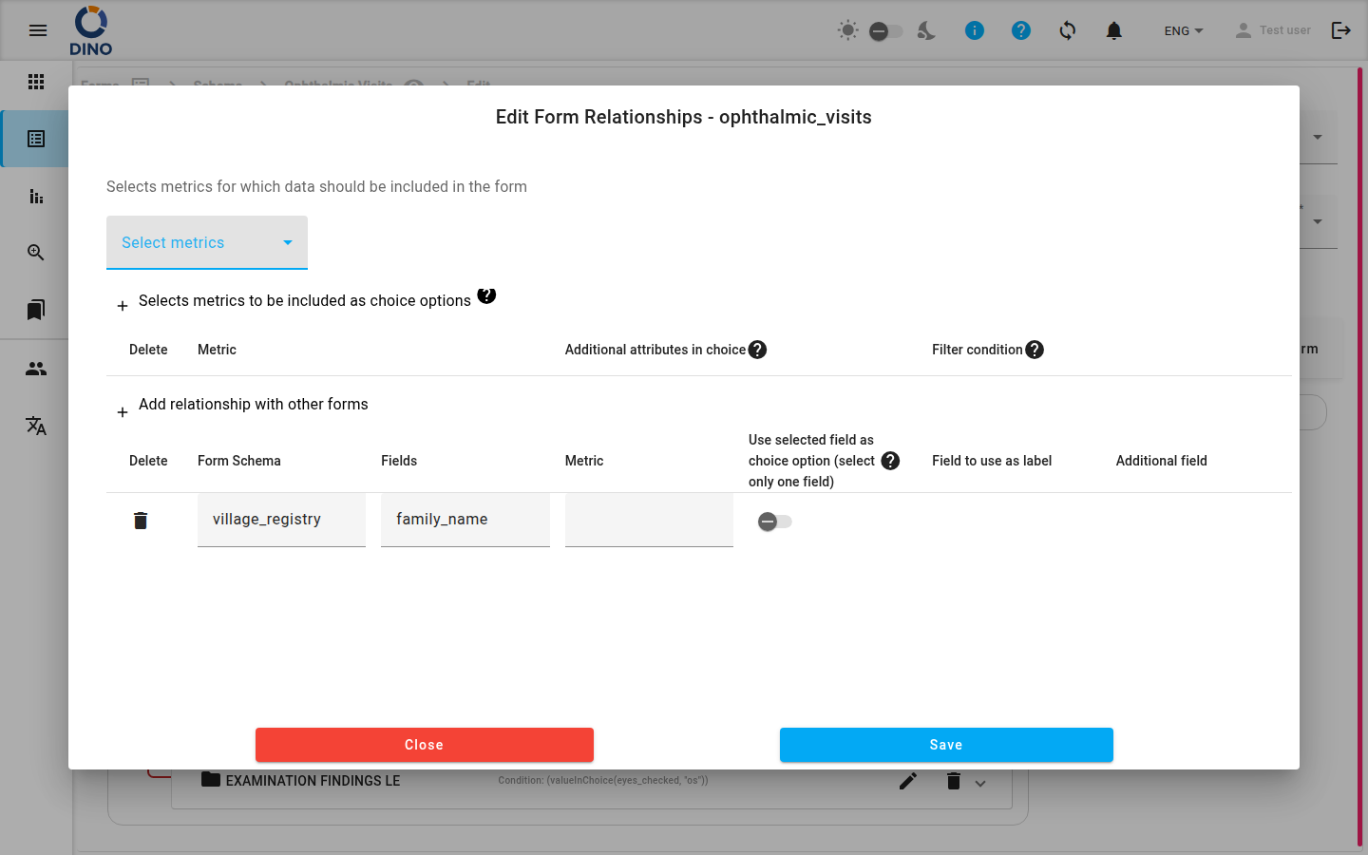
Task: Click the Additional field header
Action: tap(1162, 461)
